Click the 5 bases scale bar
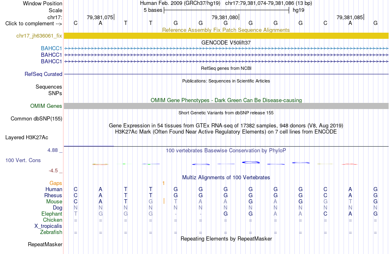This screenshot has width=389, height=254. [226, 10]
